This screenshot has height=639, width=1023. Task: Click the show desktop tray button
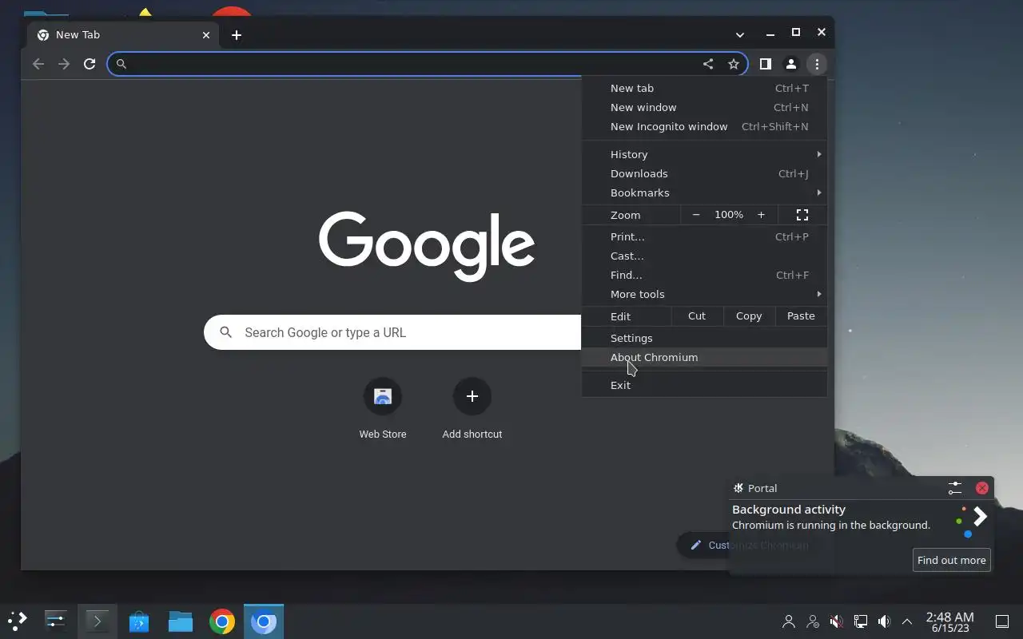point(1001,621)
